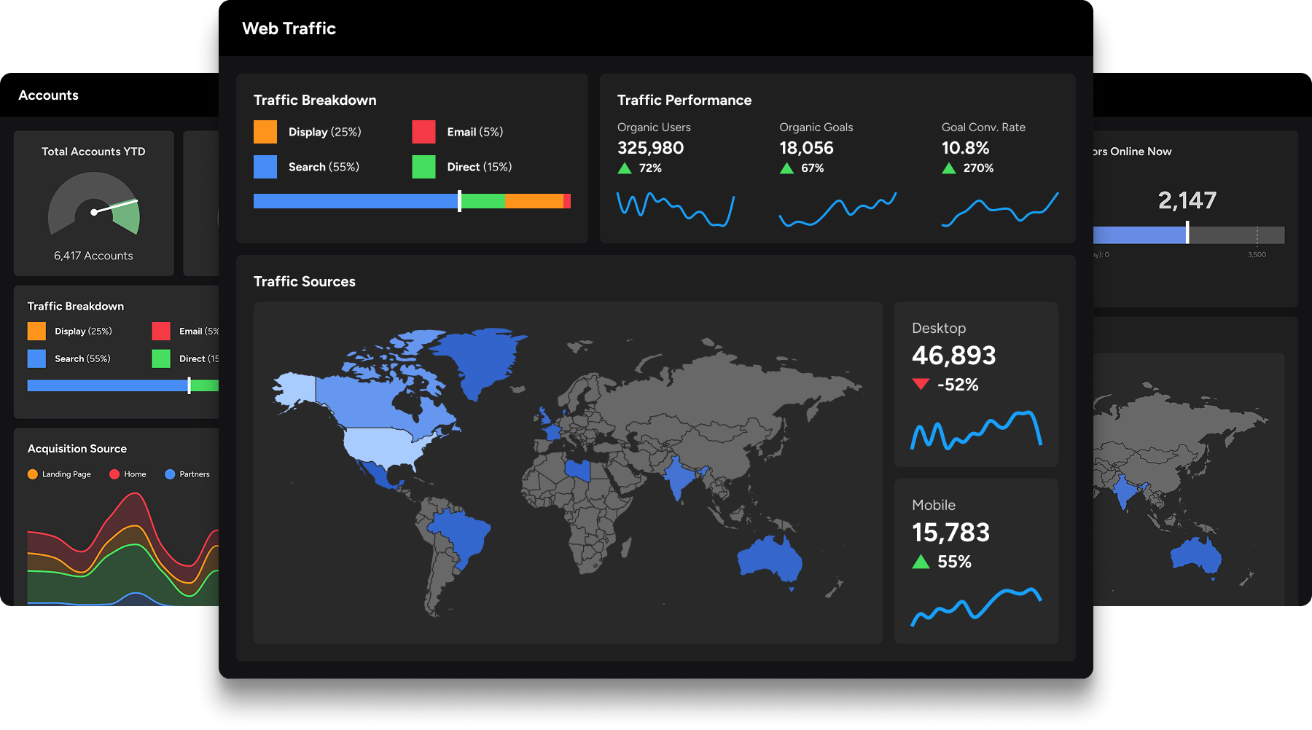Click red down triangle beside Desktop -52%
Image resolution: width=1312 pixels, height=730 pixels.
point(921,384)
